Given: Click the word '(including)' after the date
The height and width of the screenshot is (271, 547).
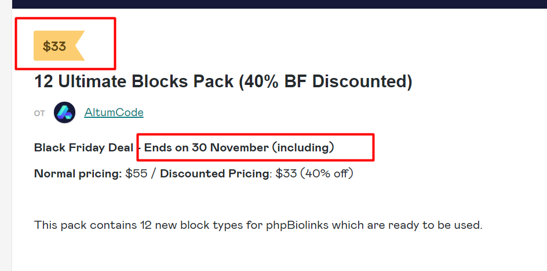Looking at the screenshot, I should (303, 147).
